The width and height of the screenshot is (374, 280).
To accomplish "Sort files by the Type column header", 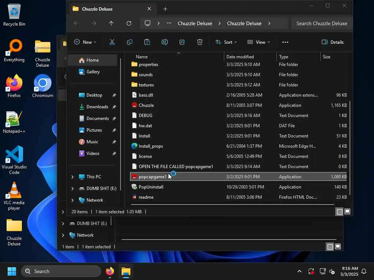I will (x=298, y=57).
